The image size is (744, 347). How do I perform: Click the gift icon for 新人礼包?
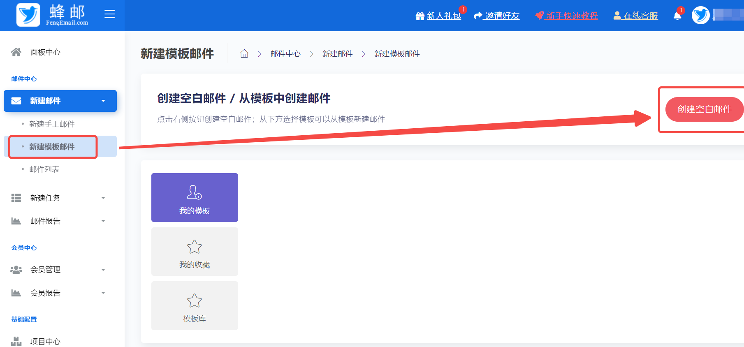click(x=420, y=16)
